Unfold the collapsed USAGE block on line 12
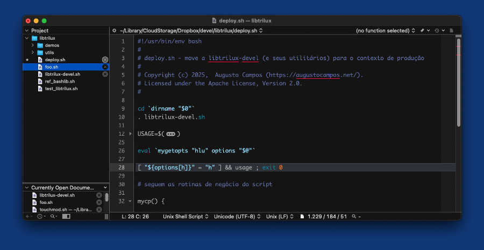Viewport: 484px width, 250px height. pyautogui.click(x=131, y=134)
